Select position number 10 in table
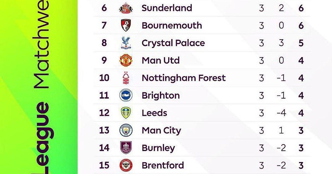Screen dimensions: 332x174 click(104, 78)
